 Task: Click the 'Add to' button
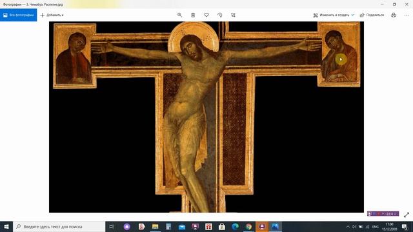coord(52,15)
